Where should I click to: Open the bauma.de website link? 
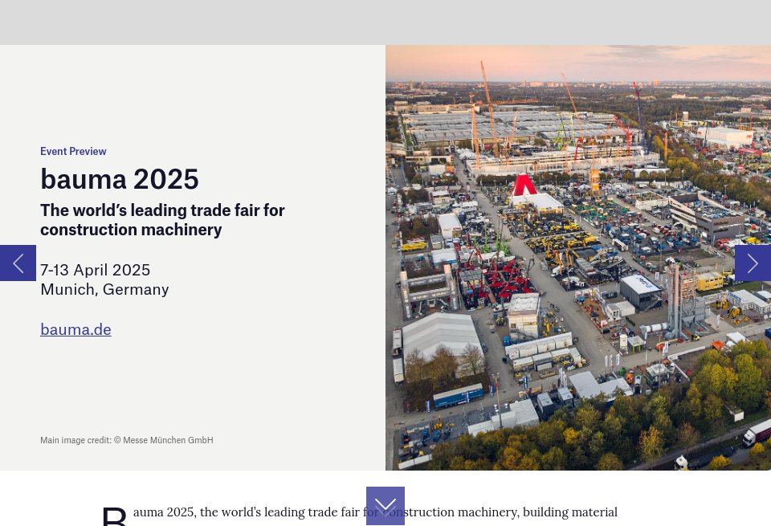(x=75, y=329)
